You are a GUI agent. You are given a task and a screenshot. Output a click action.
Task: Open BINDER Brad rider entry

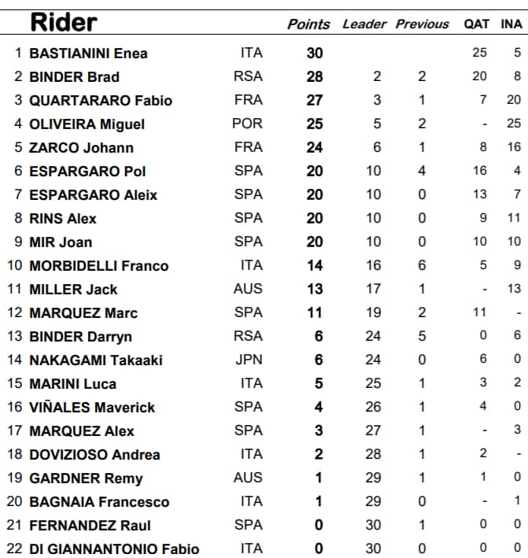74,77
